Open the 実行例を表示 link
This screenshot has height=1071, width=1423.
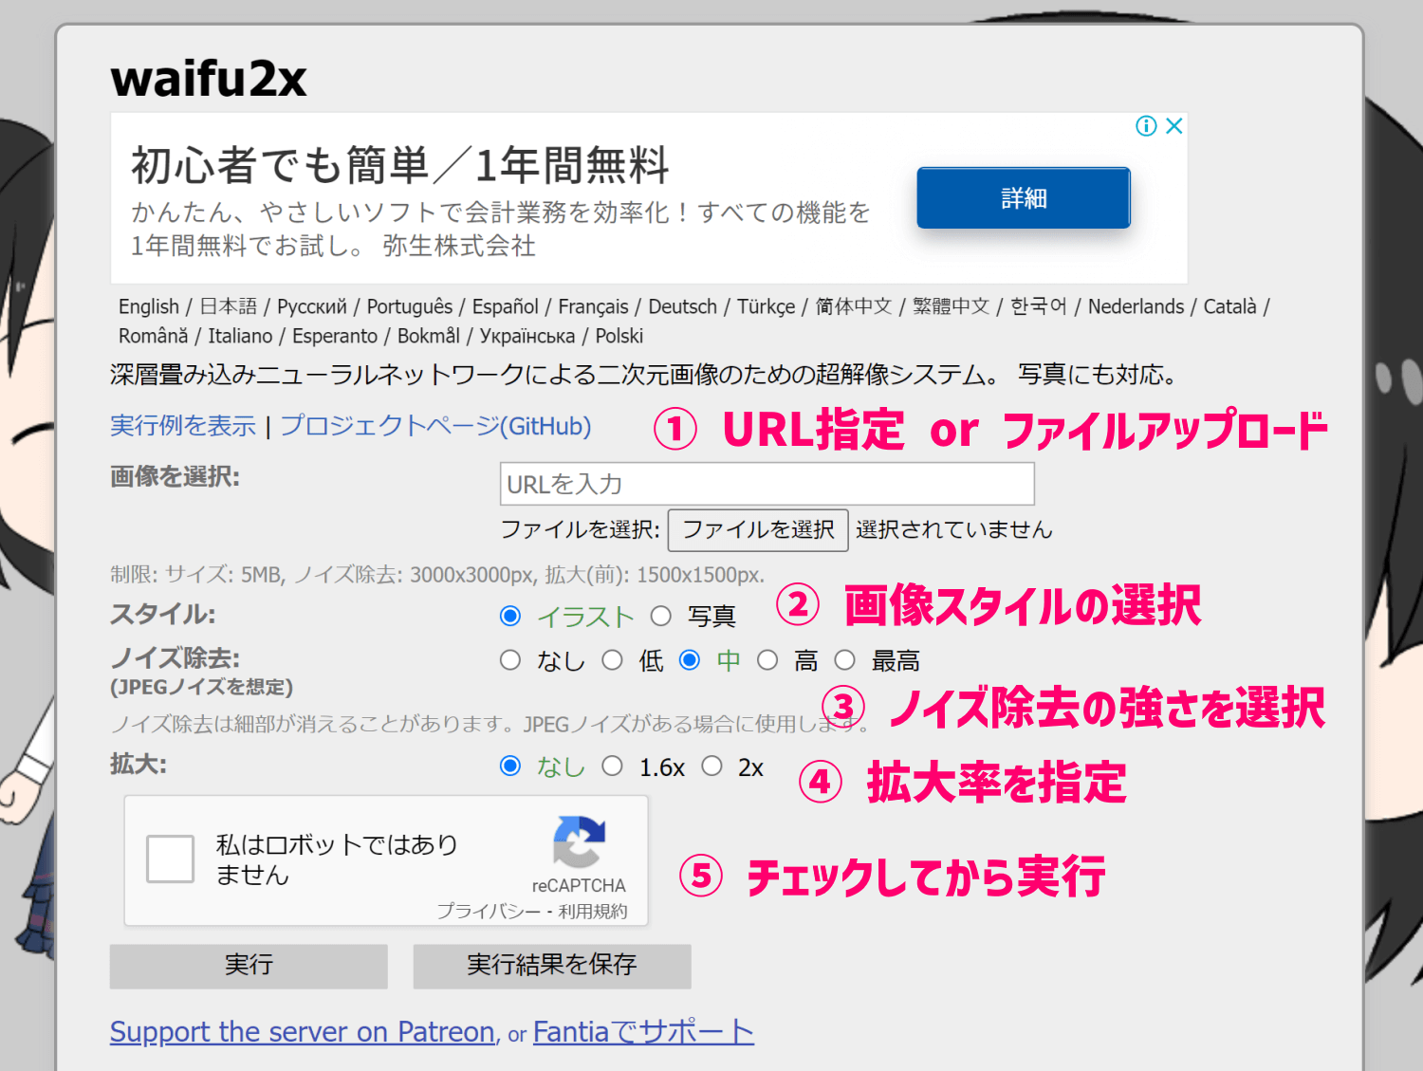click(x=183, y=426)
